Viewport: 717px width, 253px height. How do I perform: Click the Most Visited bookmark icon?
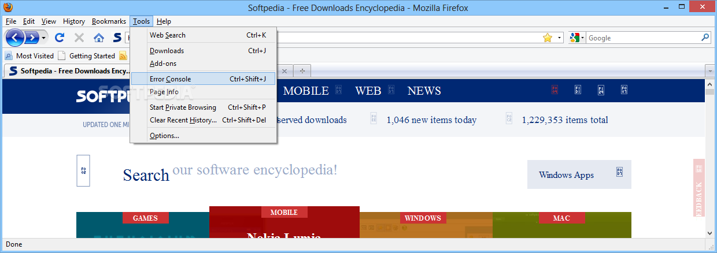pyautogui.click(x=9, y=56)
